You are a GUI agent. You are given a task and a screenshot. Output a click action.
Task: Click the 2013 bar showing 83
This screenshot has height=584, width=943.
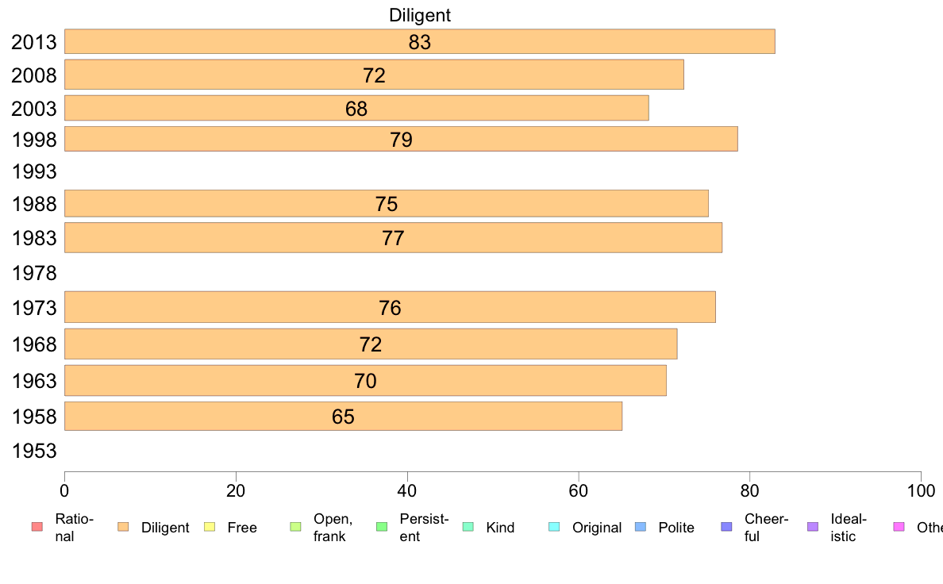coord(420,41)
